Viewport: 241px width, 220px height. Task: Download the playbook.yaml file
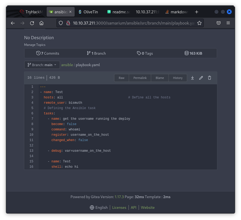point(192,78)
